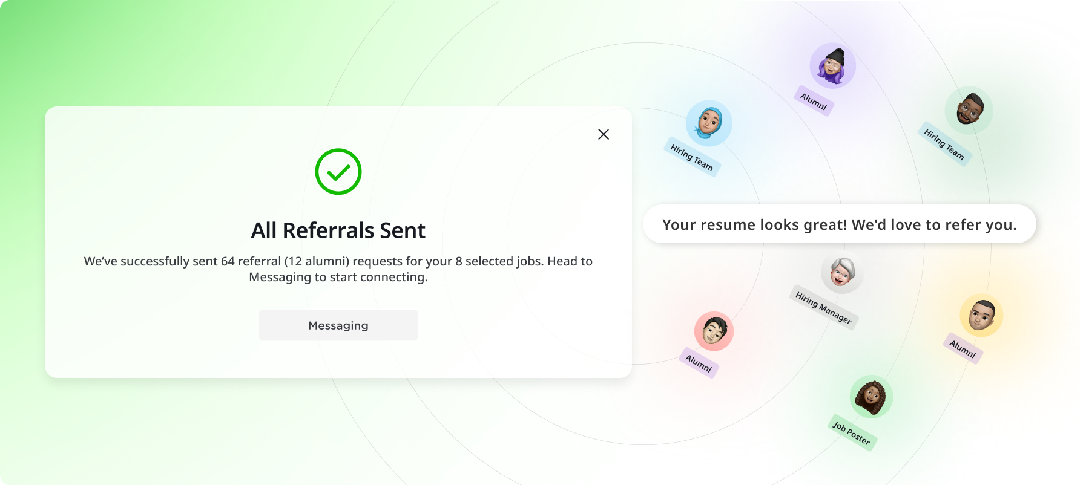Image resolution: width=1086 pixels, height=485 pixels.
Task: Click the 'Your resume looks great' chat bubble
Action: point(839,224)
